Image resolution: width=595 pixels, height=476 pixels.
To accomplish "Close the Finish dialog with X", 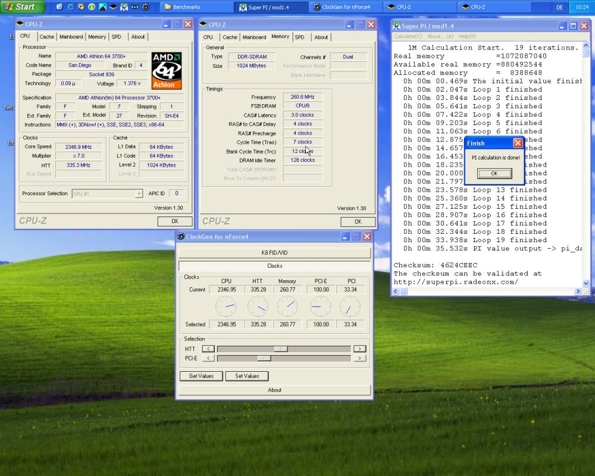I will coord(518,143).
